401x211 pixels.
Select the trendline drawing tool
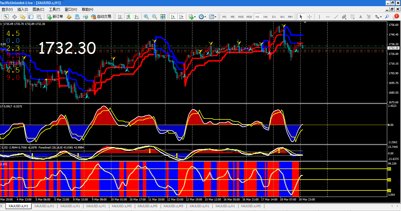(x=336, y=17)
